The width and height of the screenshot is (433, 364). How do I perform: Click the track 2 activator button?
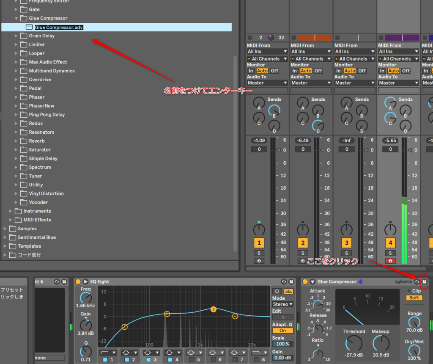tap(303, 243)
